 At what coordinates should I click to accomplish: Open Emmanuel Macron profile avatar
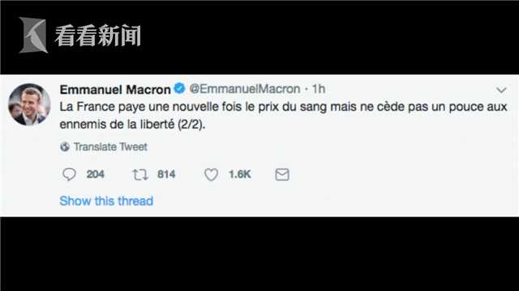[x=29, y=104]
